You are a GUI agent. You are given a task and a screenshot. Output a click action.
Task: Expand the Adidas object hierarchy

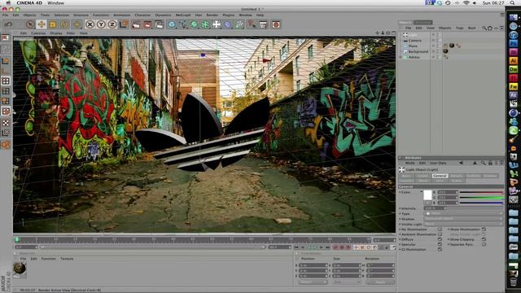401,57
